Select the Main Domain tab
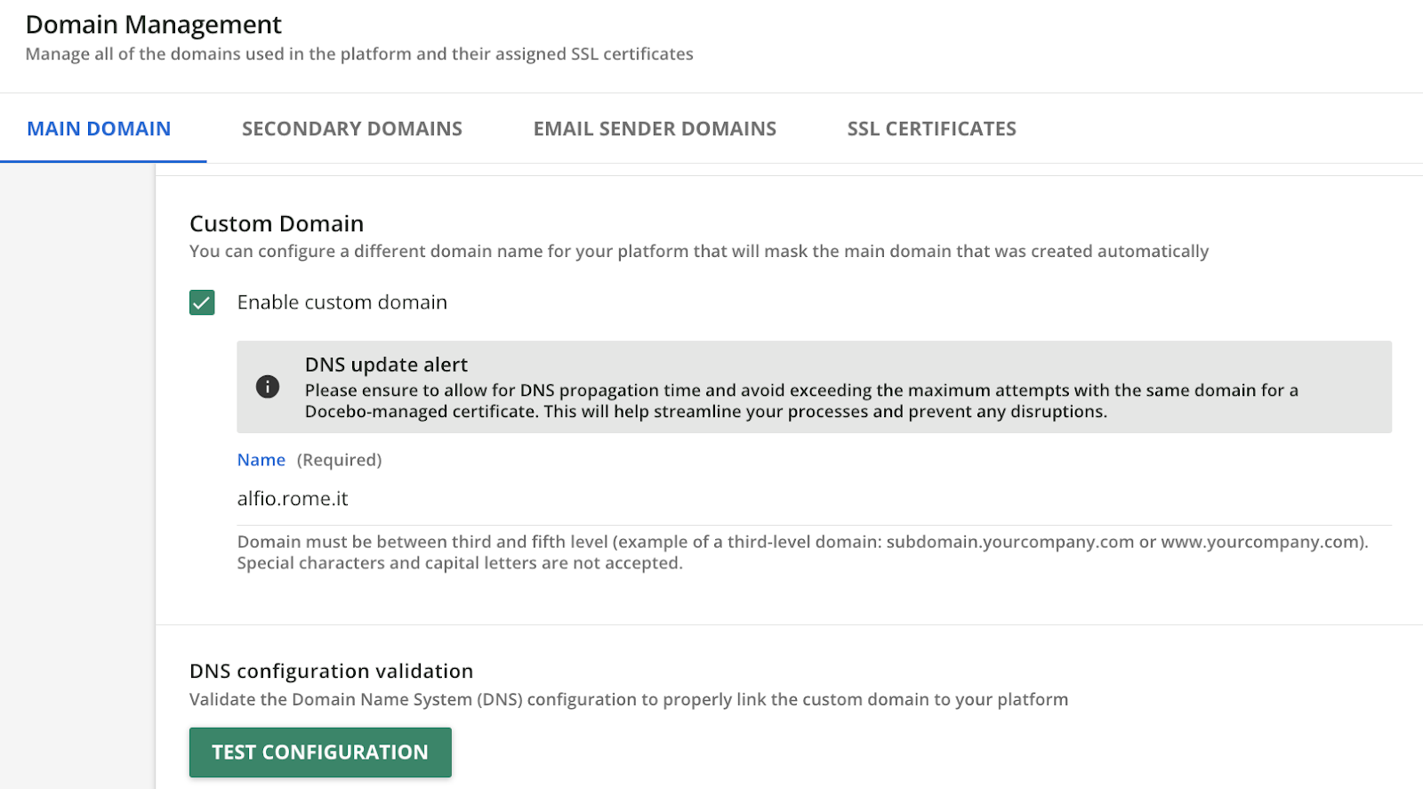This screenshot has height=789, width=1423. 99,129
